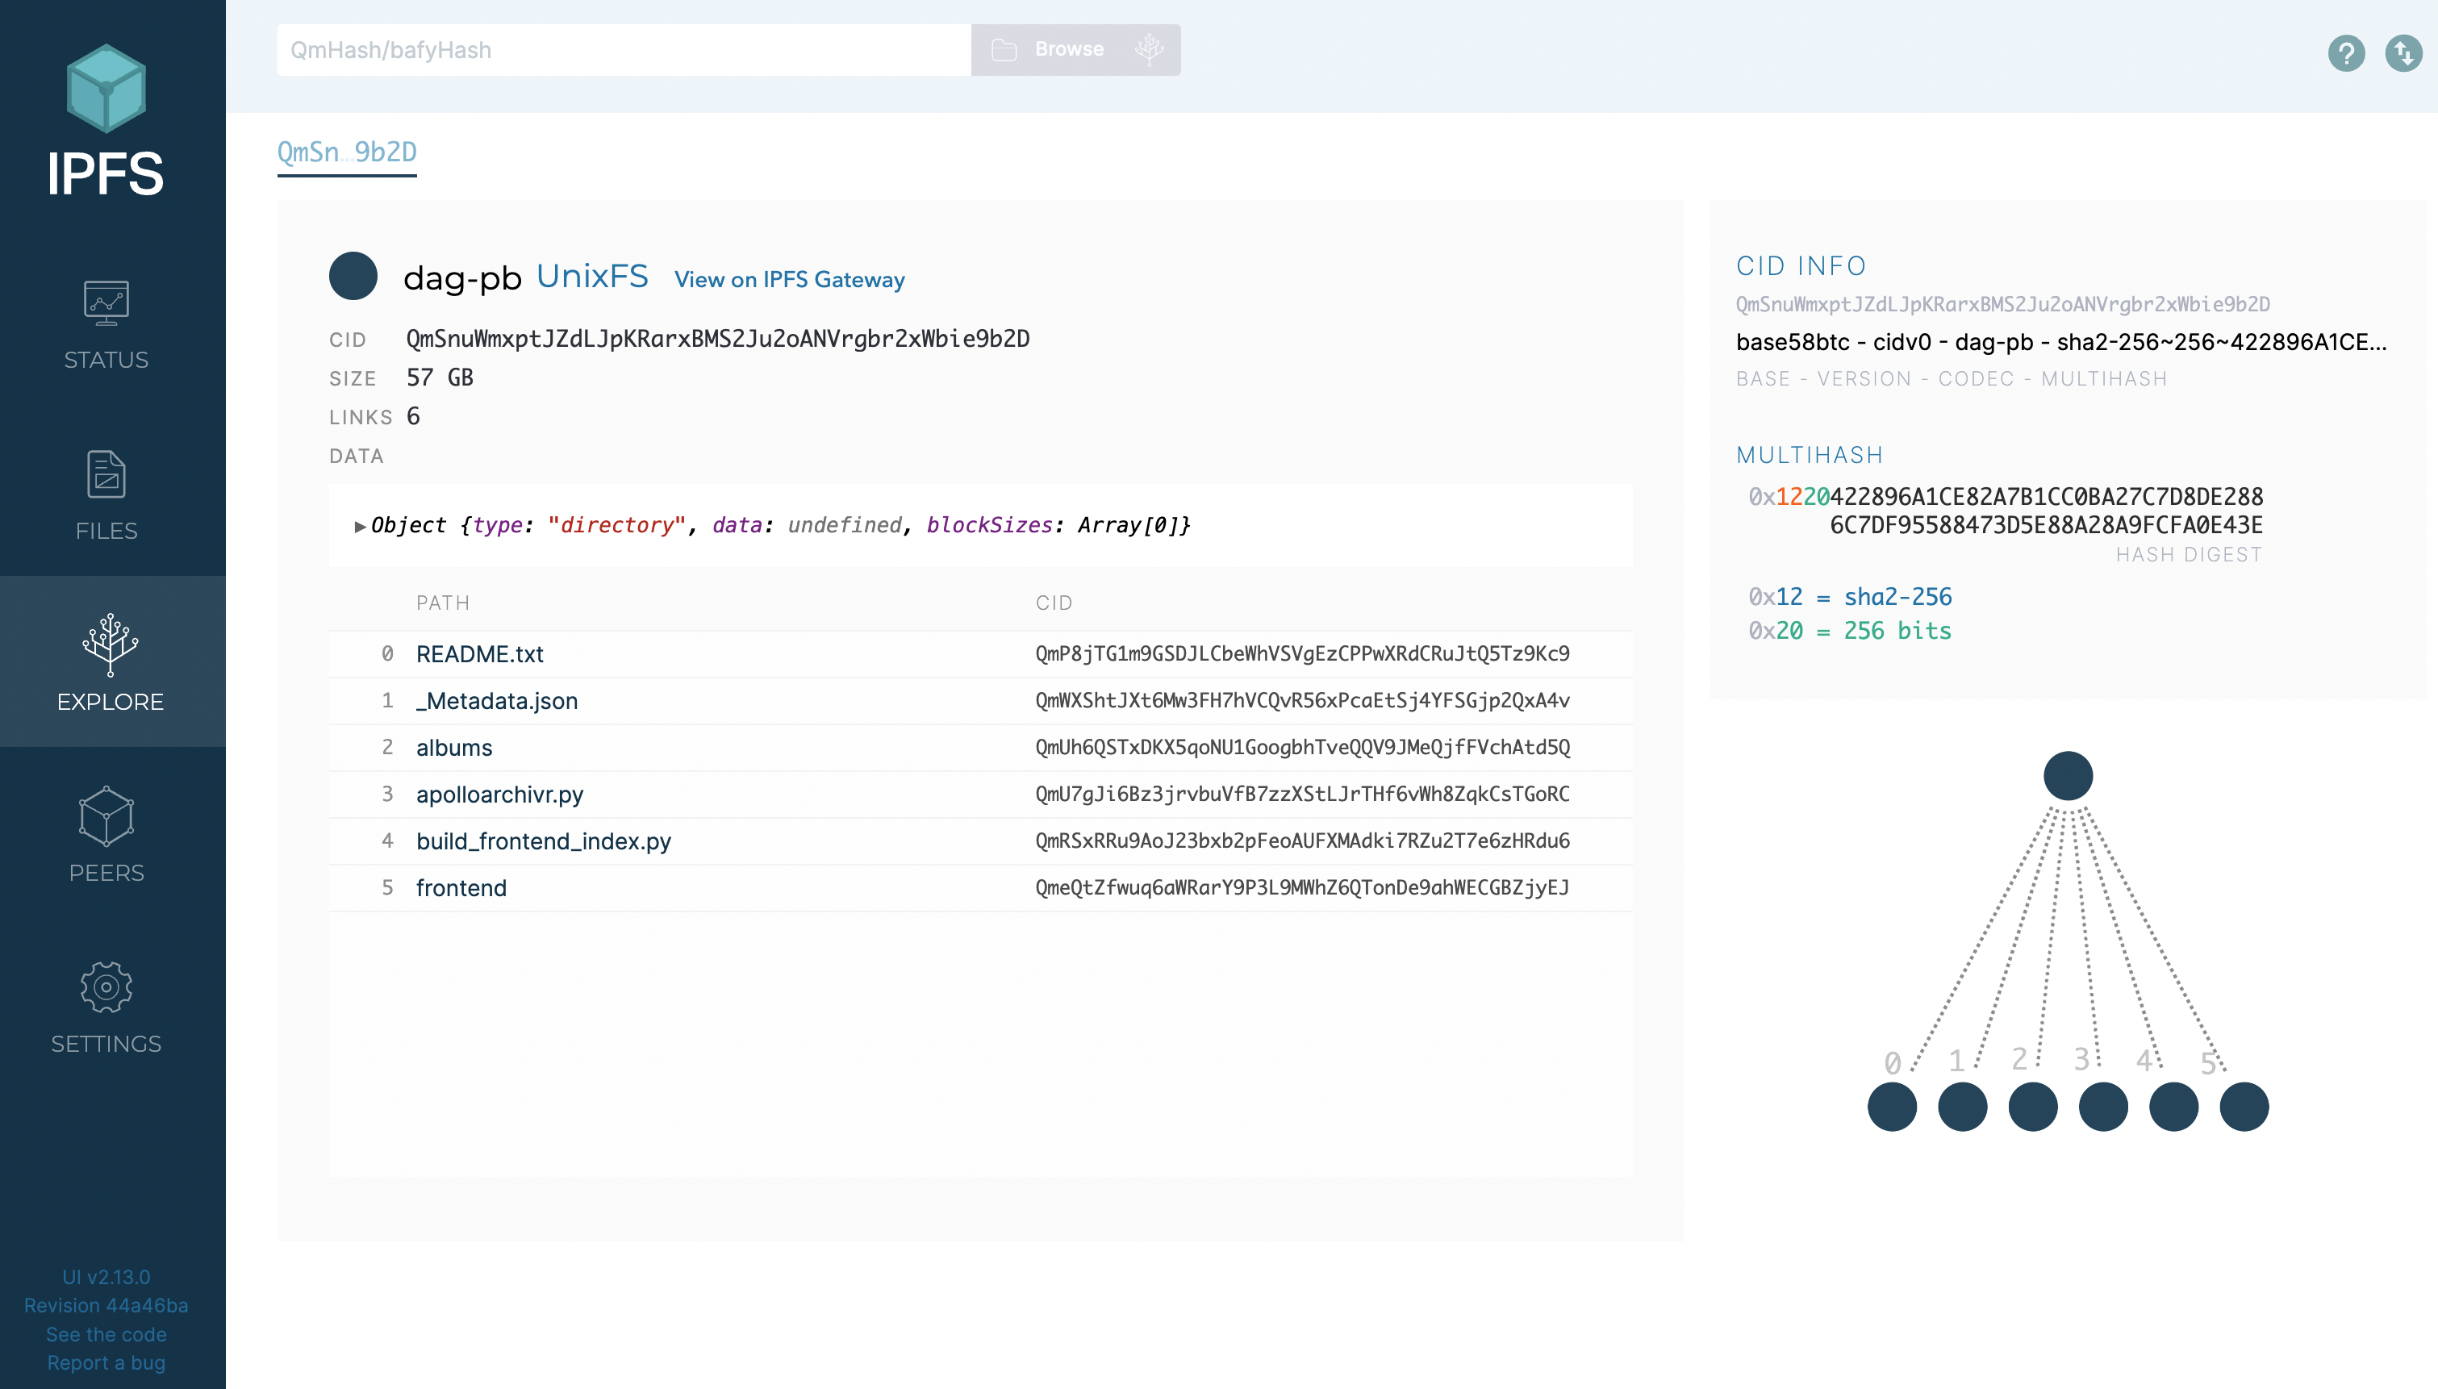Image resolution: width=2438 pixels, height=1389 pixels.
Task: Click the base58btc - cidv0 - dag-pb description
Action: click(x=2061, y=341)
